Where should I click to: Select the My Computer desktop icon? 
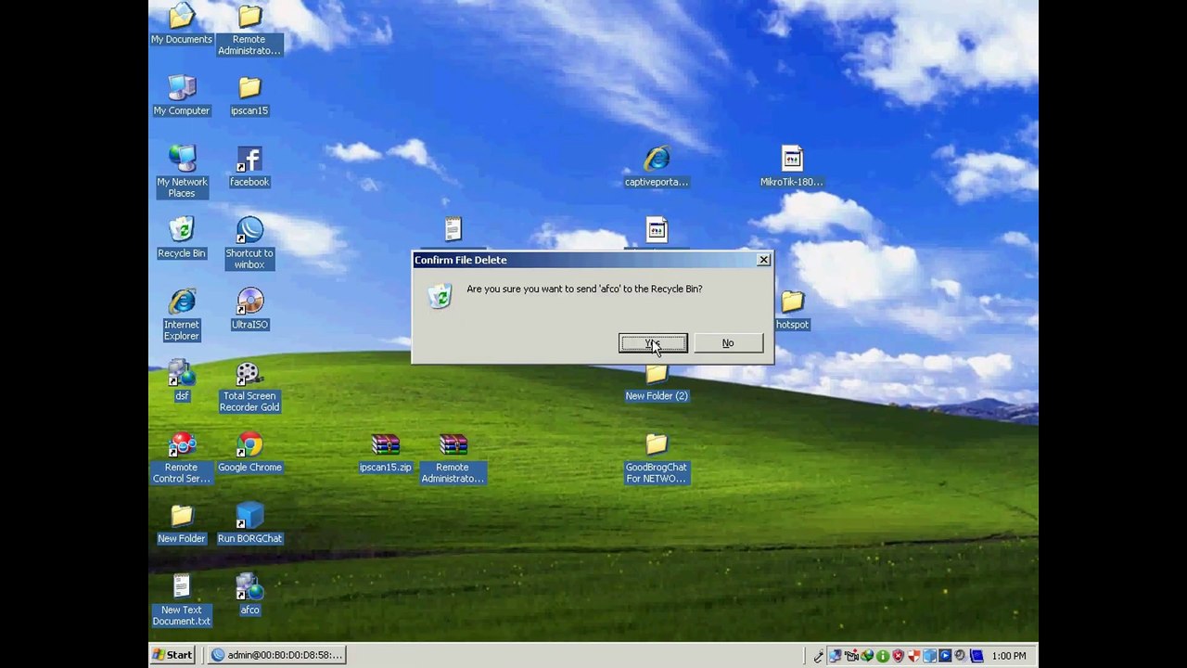pyautogui.click(x=182, y=96)
